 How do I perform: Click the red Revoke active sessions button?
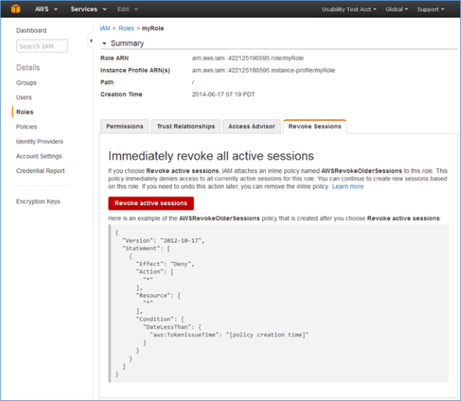coord(151,203)
